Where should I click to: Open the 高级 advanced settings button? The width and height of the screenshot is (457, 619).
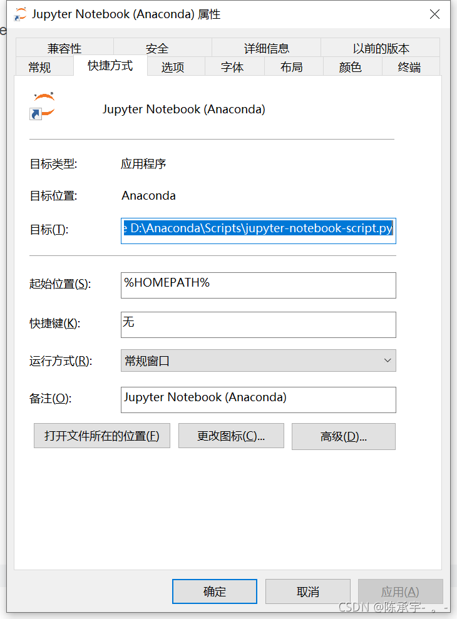point(344,437)
